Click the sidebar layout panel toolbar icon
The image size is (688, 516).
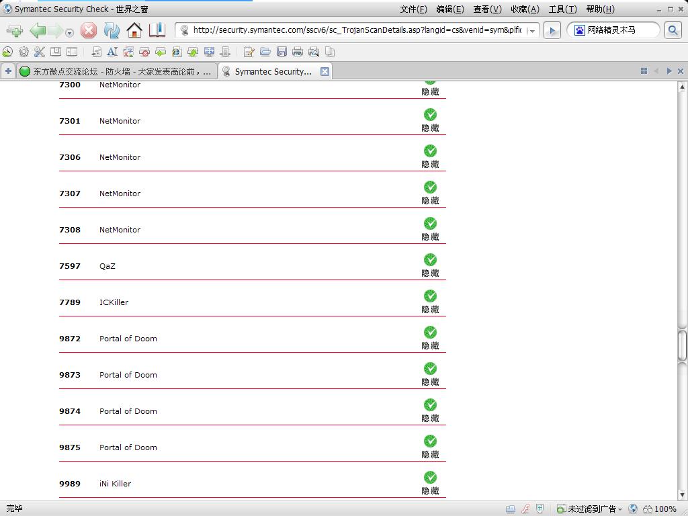(72, 52)
